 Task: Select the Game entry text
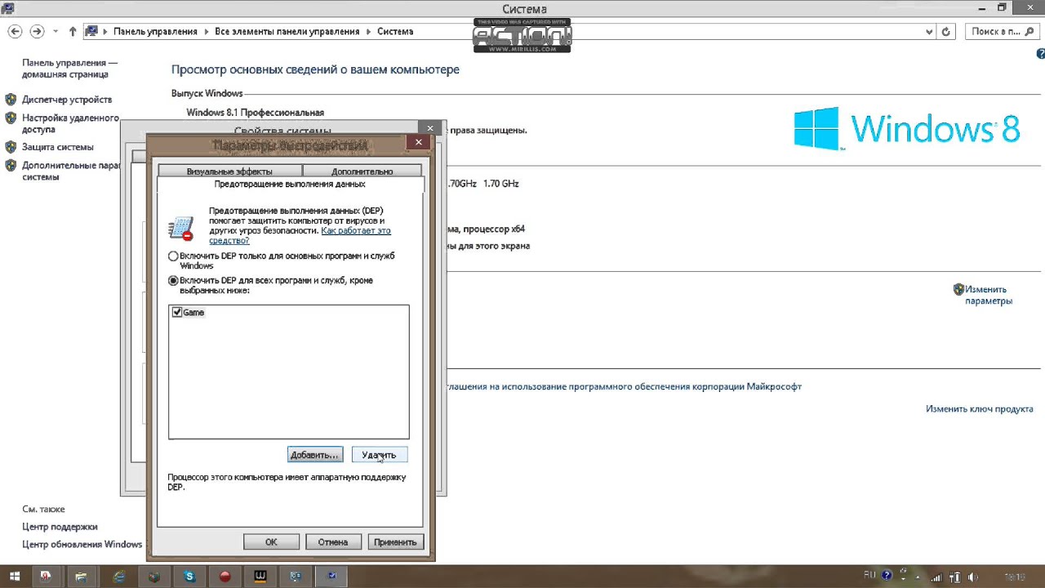[x=193, y=313]
